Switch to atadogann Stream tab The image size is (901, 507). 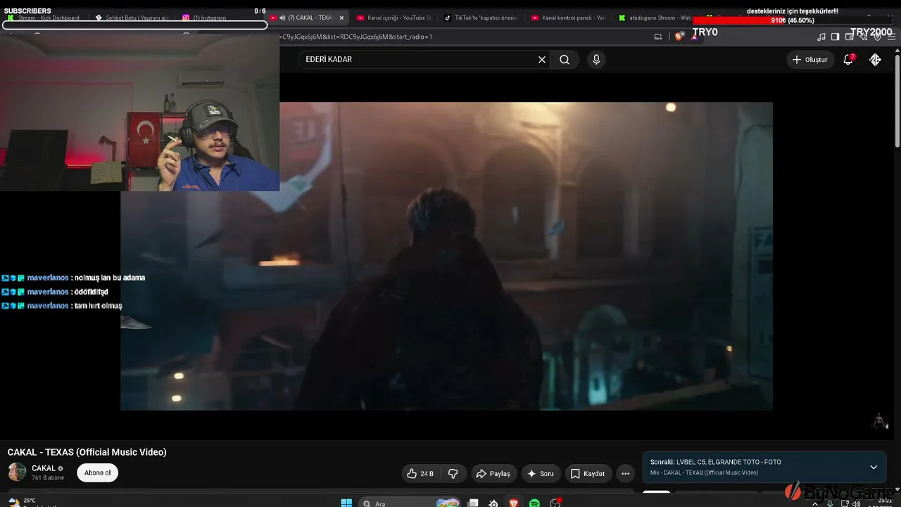(655, 18)
